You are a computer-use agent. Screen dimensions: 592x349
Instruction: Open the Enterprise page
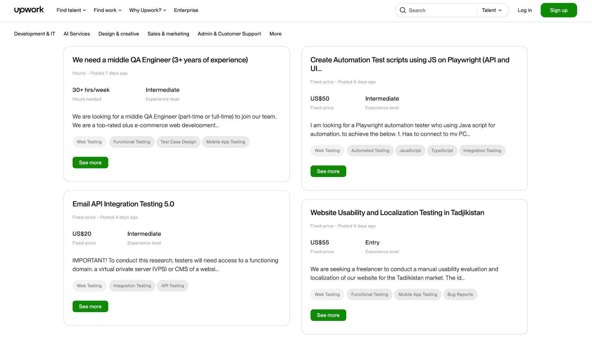(x=186, y=10)
